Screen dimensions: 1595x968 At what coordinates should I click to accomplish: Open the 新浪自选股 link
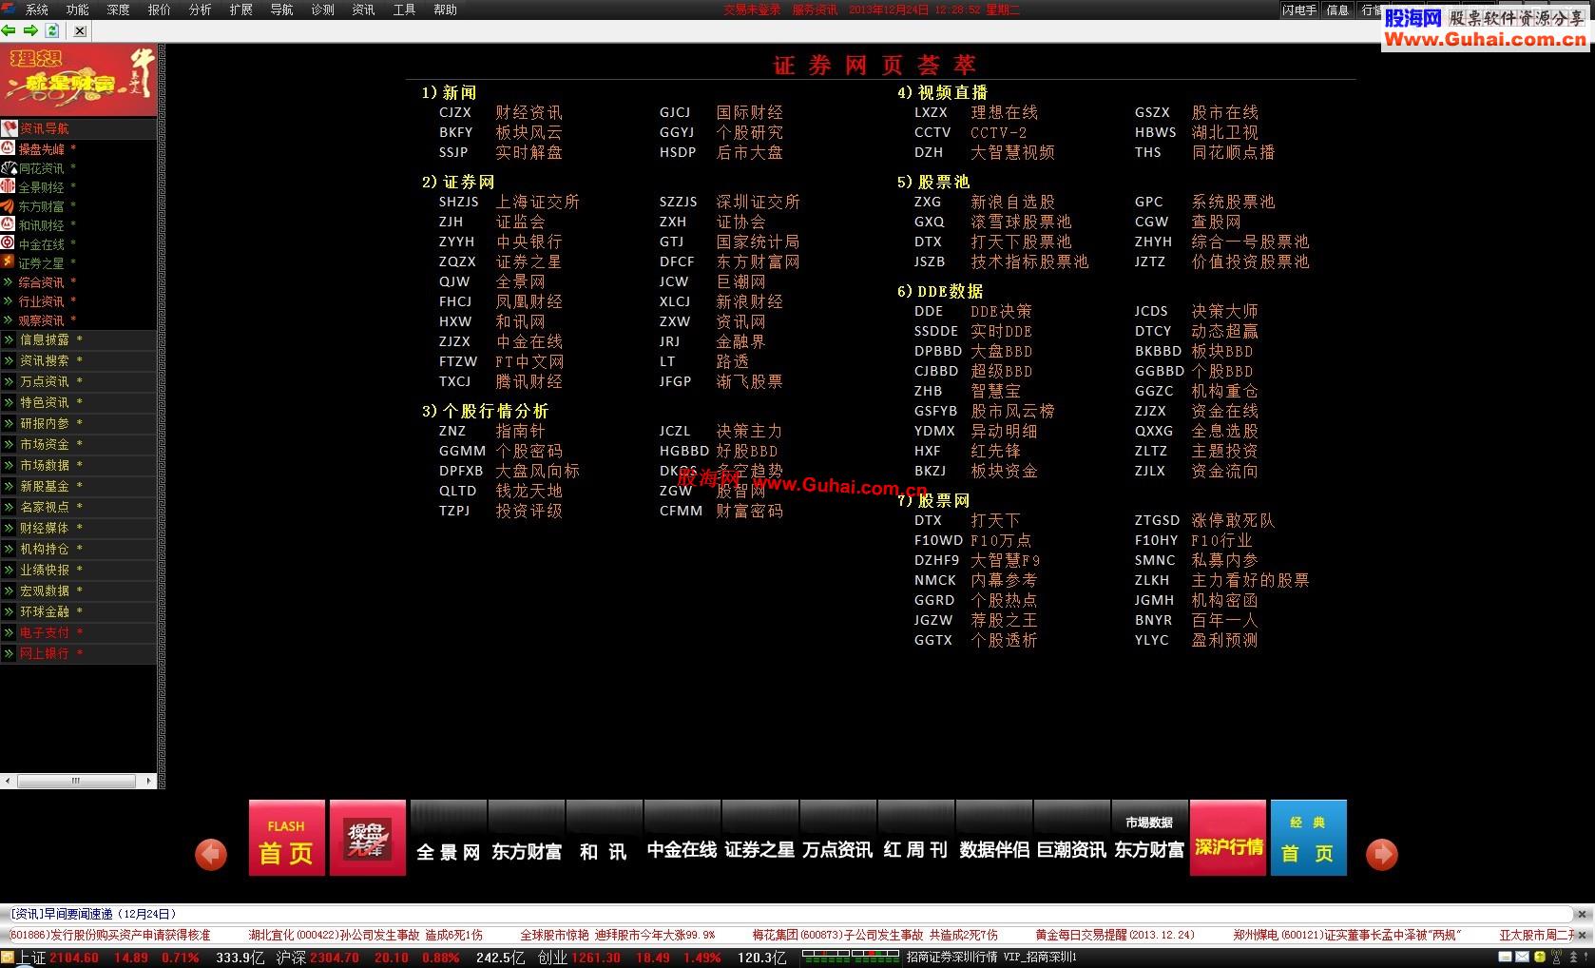pos(1012,202)
